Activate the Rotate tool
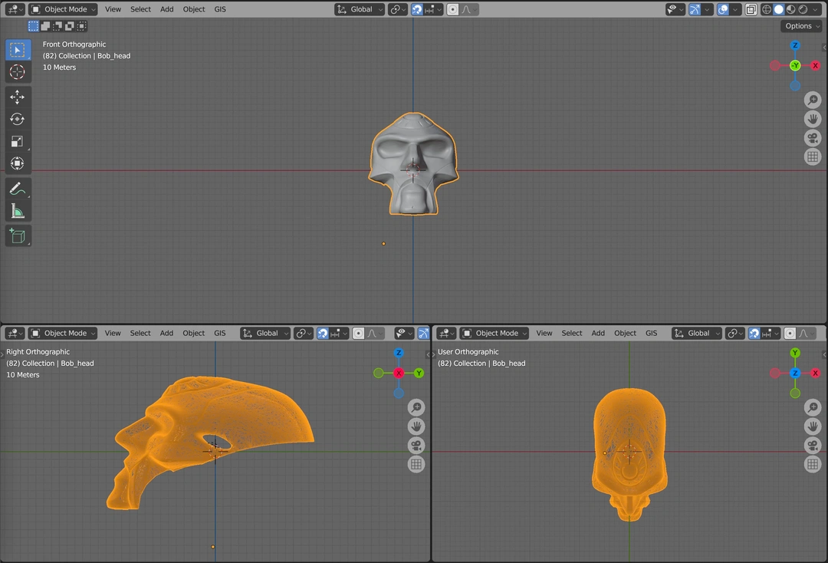Screen dimensions: 828x563 (x=17, y=119)
